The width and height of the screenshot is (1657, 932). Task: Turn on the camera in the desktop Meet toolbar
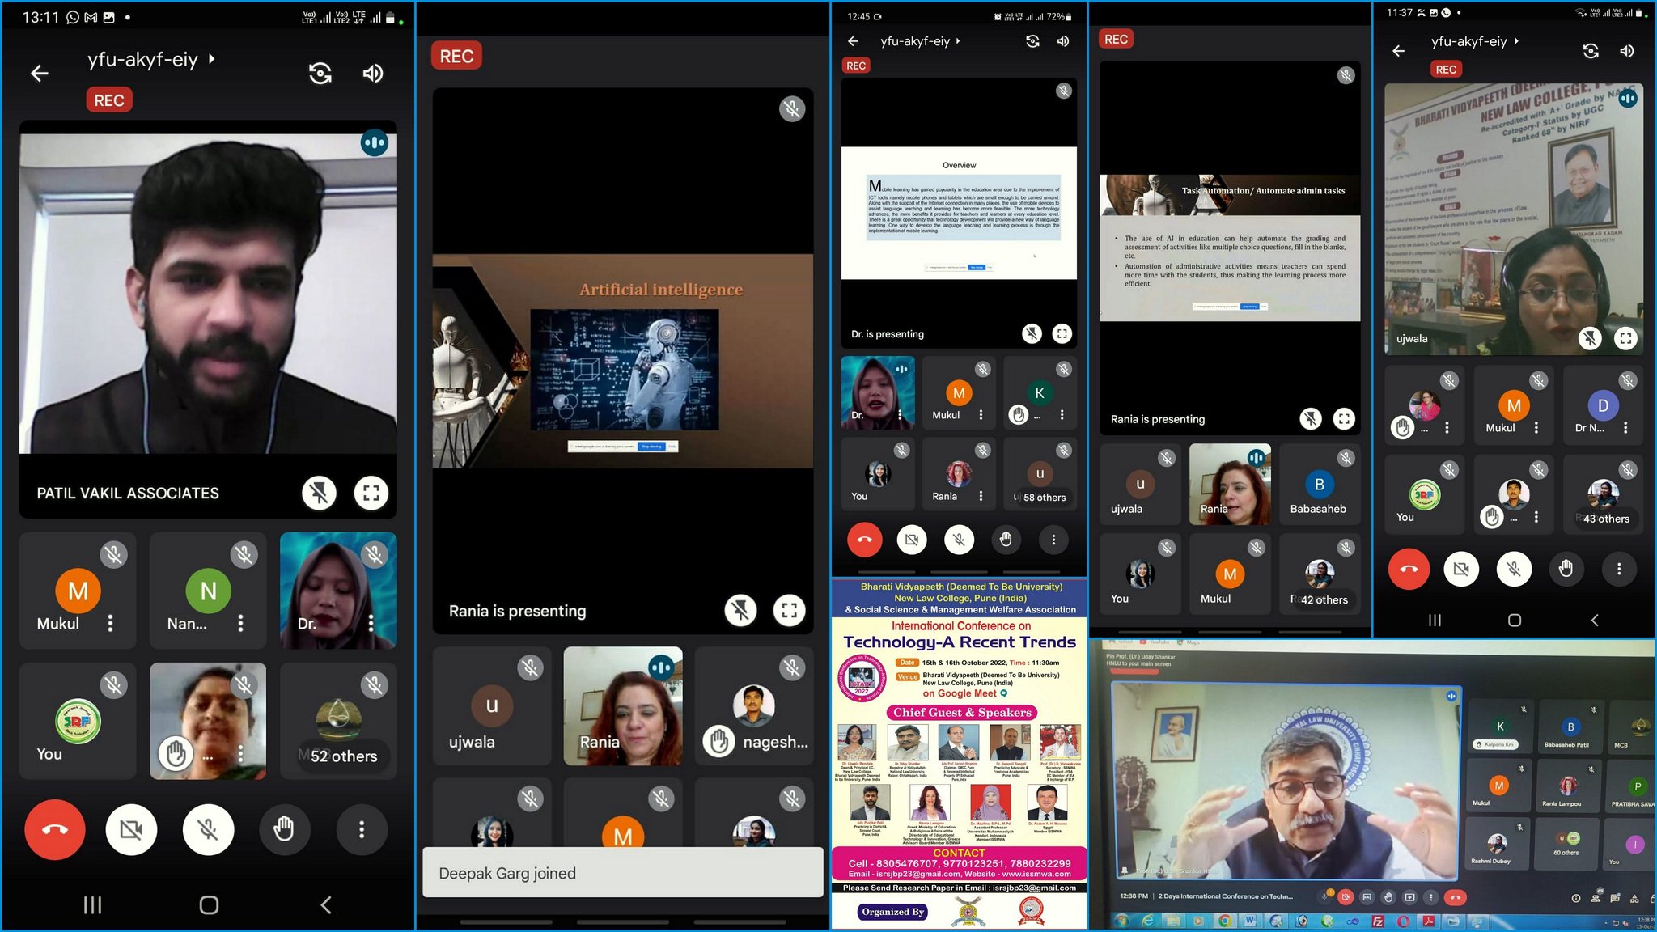click(1346, 897)
